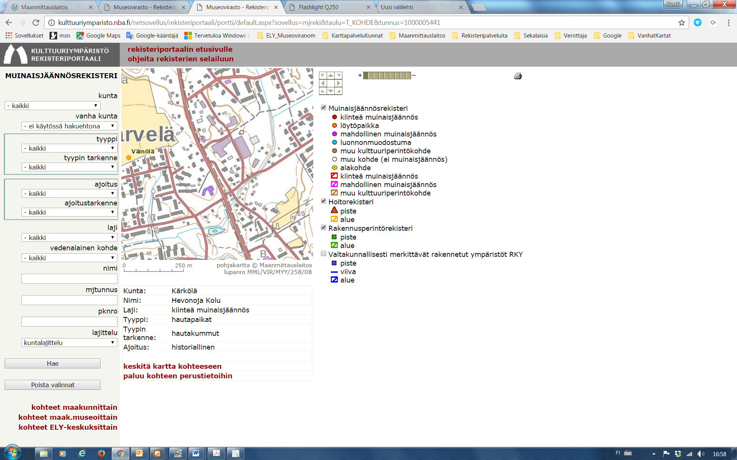Open Firefox from the taskbar

(101, 453)
